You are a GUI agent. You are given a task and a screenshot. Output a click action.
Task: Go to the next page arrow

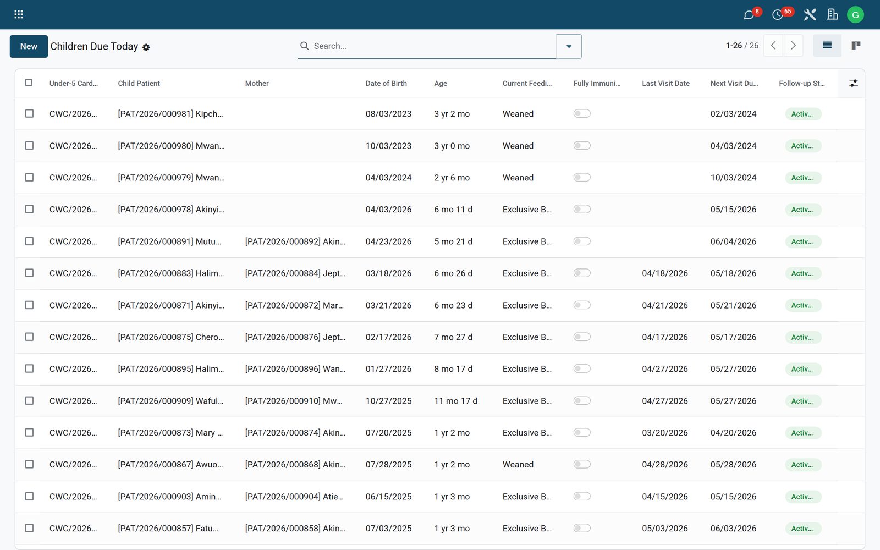[x=793, y=46]
